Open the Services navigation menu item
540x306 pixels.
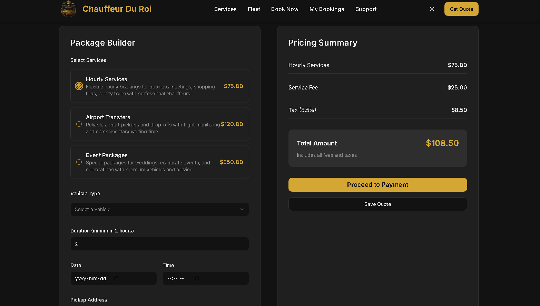(x=225, y=9)
